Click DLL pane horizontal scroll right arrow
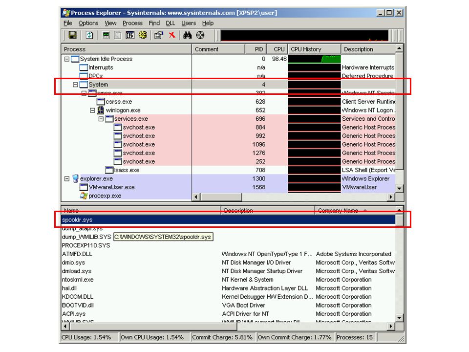Viewport: 469px width, 352px height. click(391, 326)
